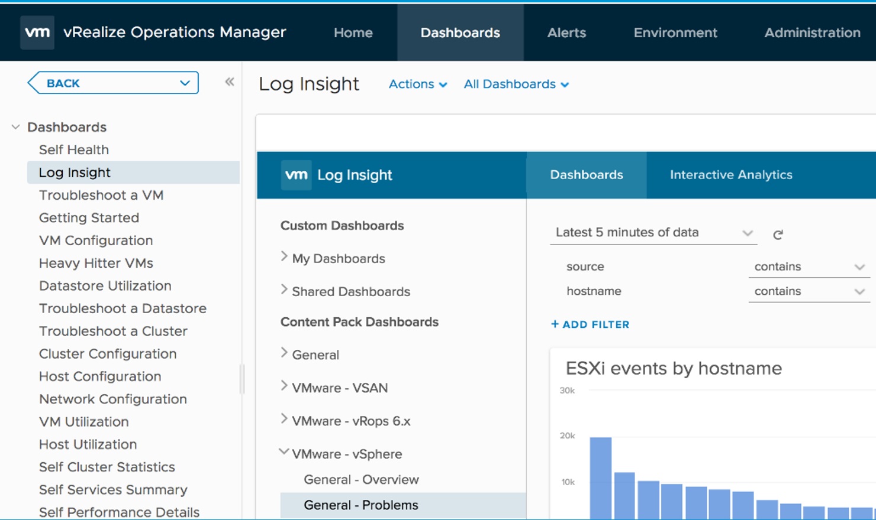
Task: Open Datastore Utilization dashboard
Action: tap(105, 286)
